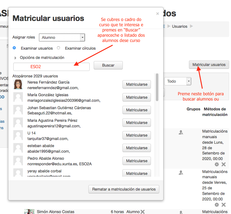
Task: Click add-to-group icon in second Grupos row
Action: point(181,173)
